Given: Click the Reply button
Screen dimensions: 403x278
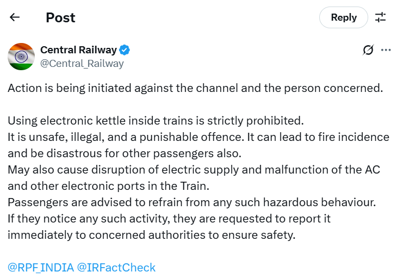Looking at the screenshot, I should pos(344,17).
